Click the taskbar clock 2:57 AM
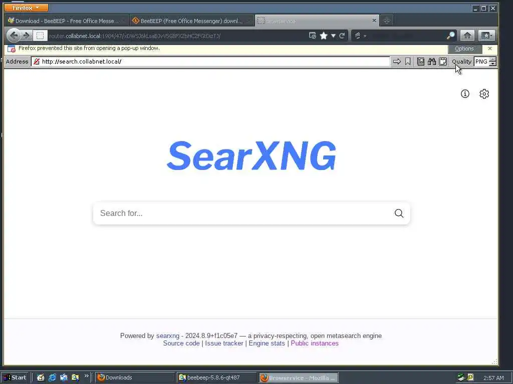513x384 pixels. click(493, 378)
